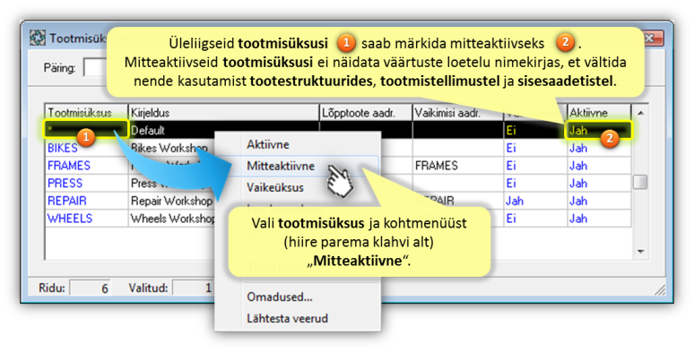Click the Lõpptoote aadr. column header
Viewport: 694px width, 352px height.
point(366,113)
